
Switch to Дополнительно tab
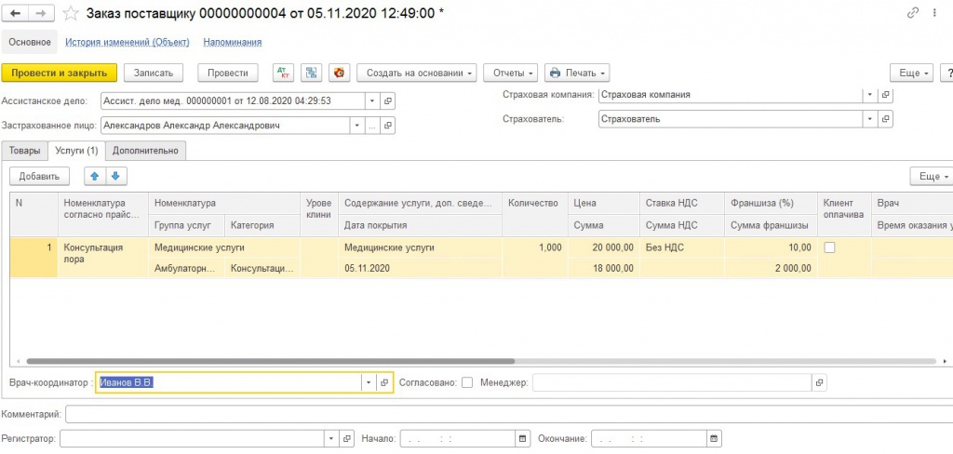pos(145,151)
